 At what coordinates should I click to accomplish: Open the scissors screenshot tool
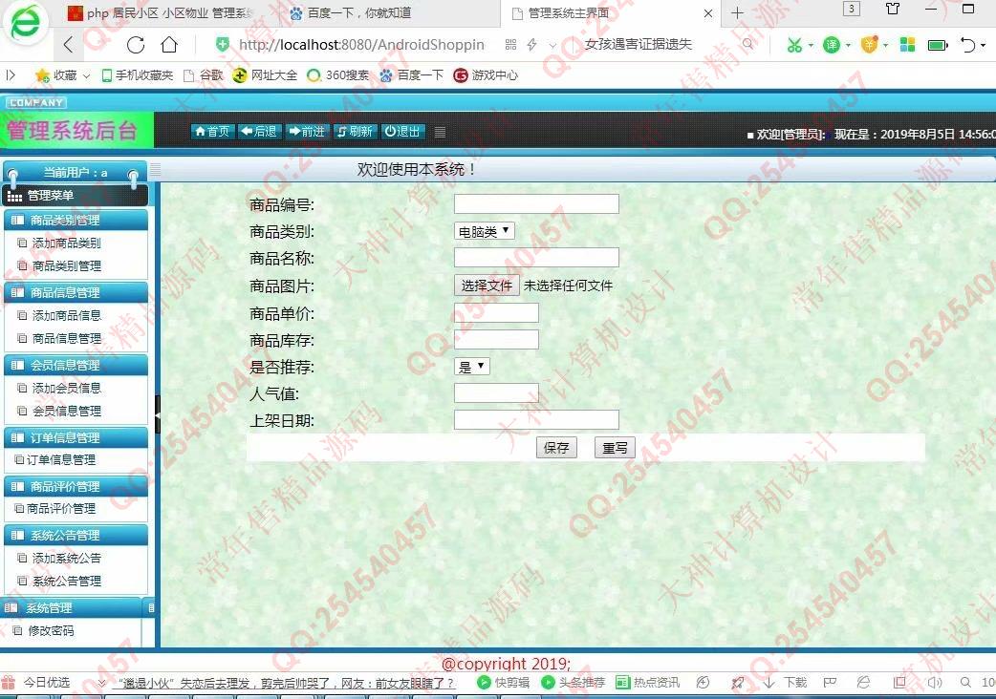pos(794,44)
